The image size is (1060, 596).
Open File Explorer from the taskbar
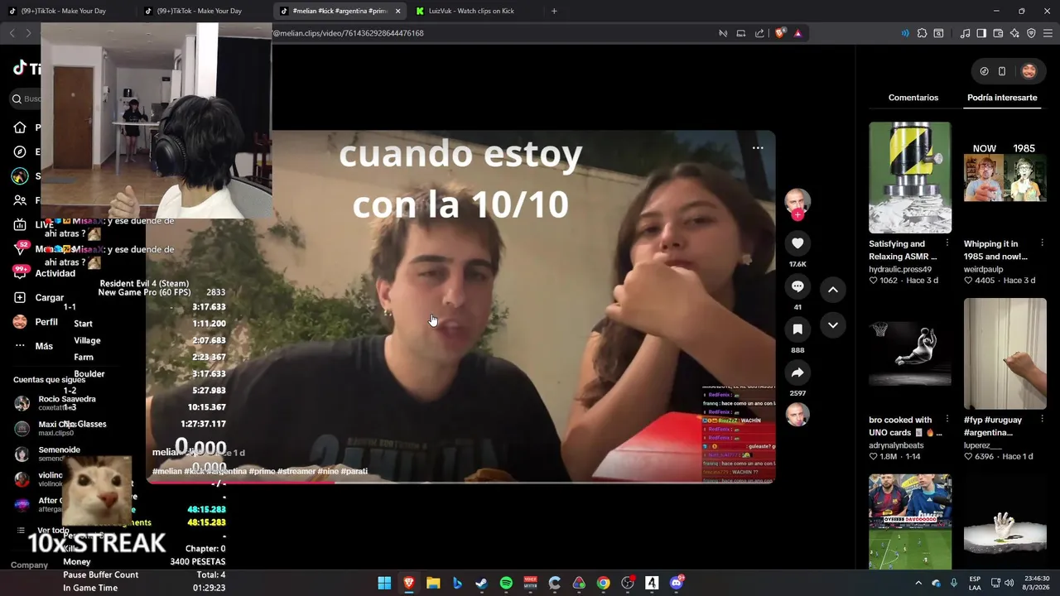coord(433,583)
